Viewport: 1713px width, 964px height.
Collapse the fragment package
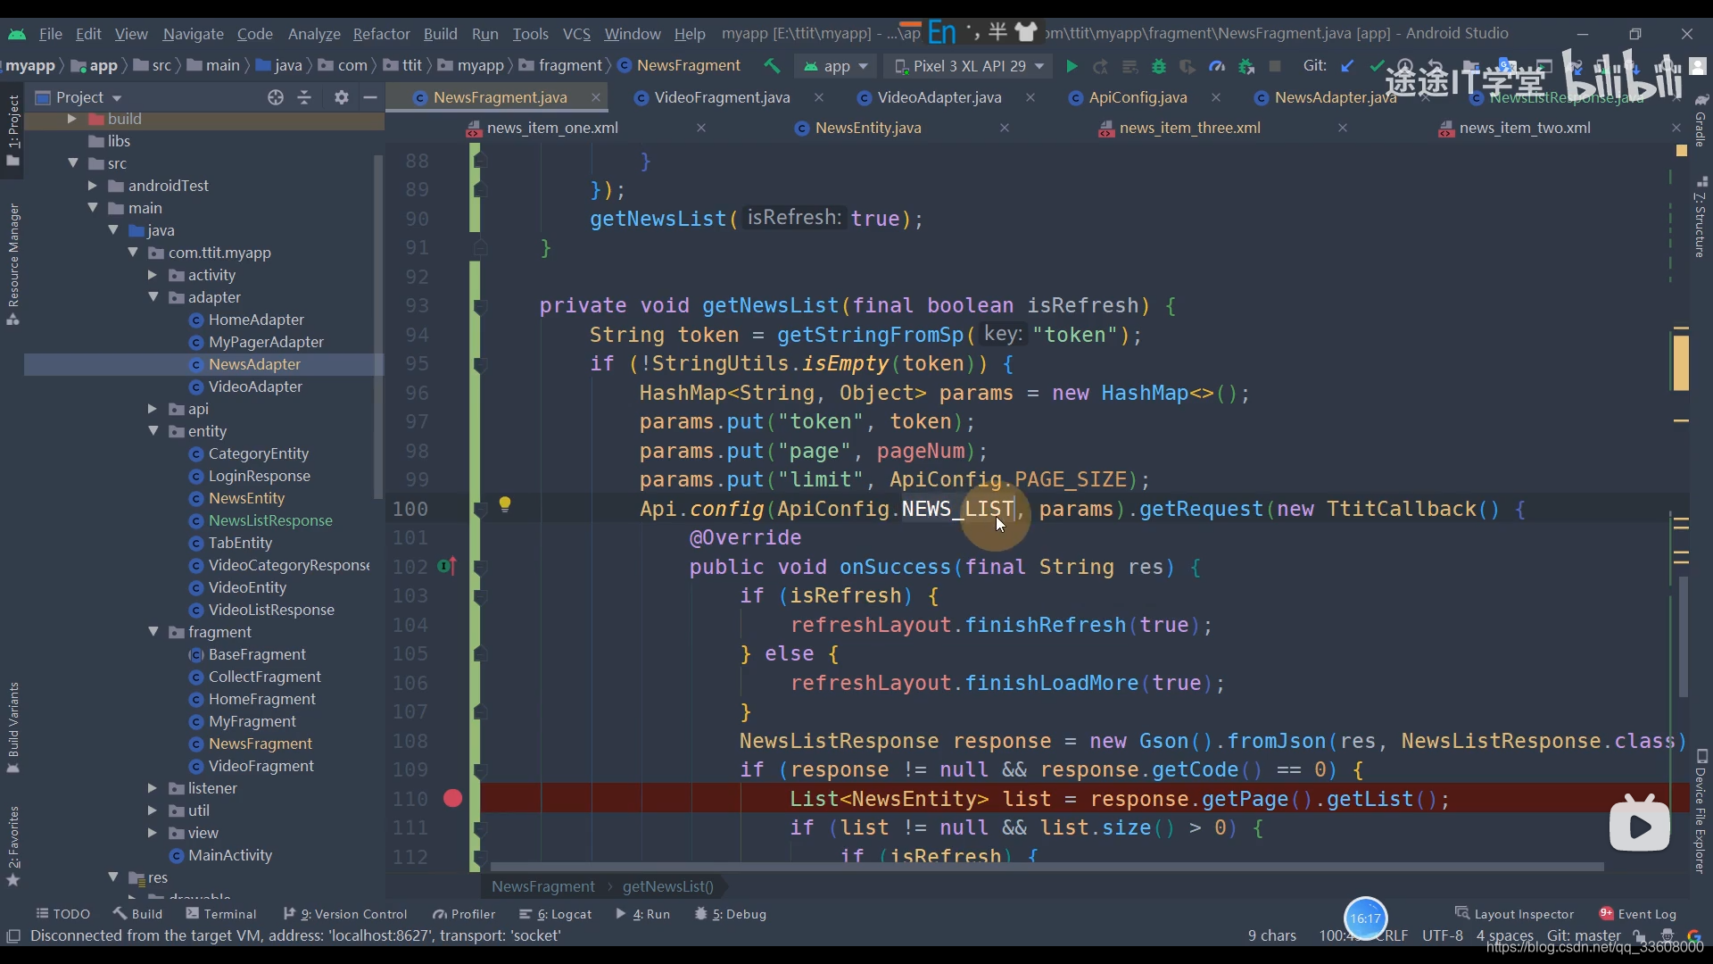tap(153, 632)
